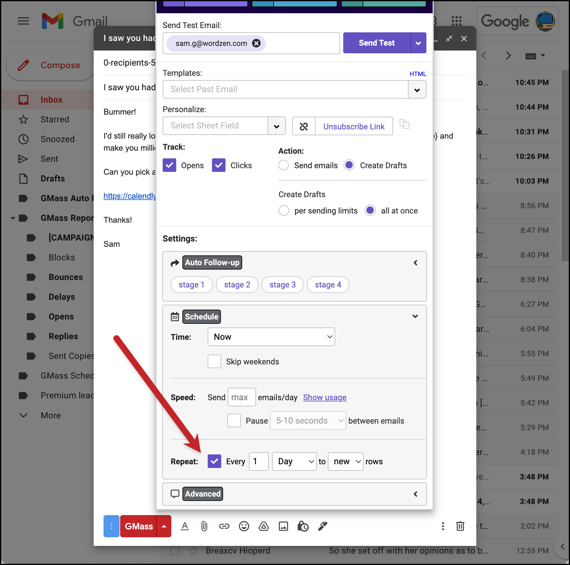The height and width of the screenshot is (565, 570).
Task: Click the HTML link above templates
Action: click(418, 74)
